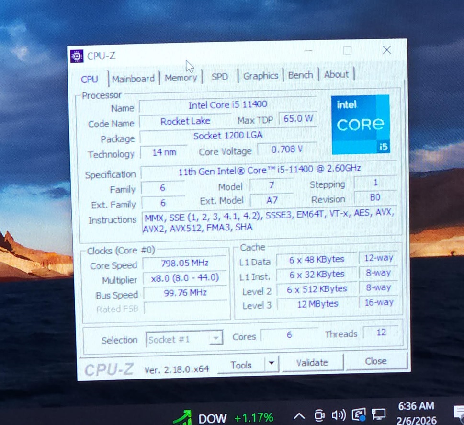Click the sync status tray icon
Screen dimensions: 464x425
pyautogui.click(x=358, y=415)
